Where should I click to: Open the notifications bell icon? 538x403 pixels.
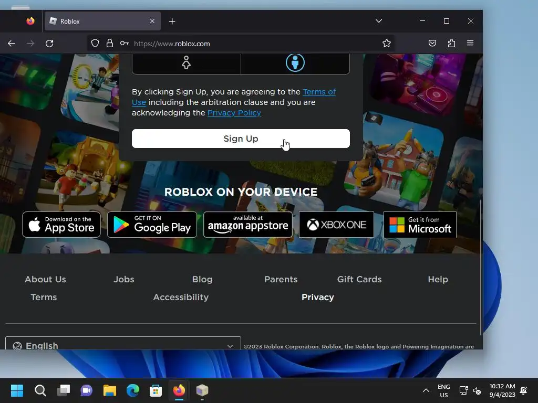pos(524,390)
